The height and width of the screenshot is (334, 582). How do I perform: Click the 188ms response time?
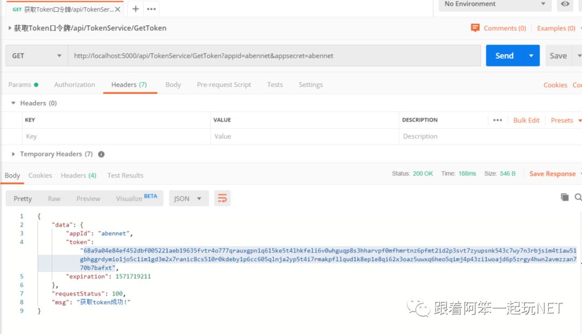(x=467, y=174)
